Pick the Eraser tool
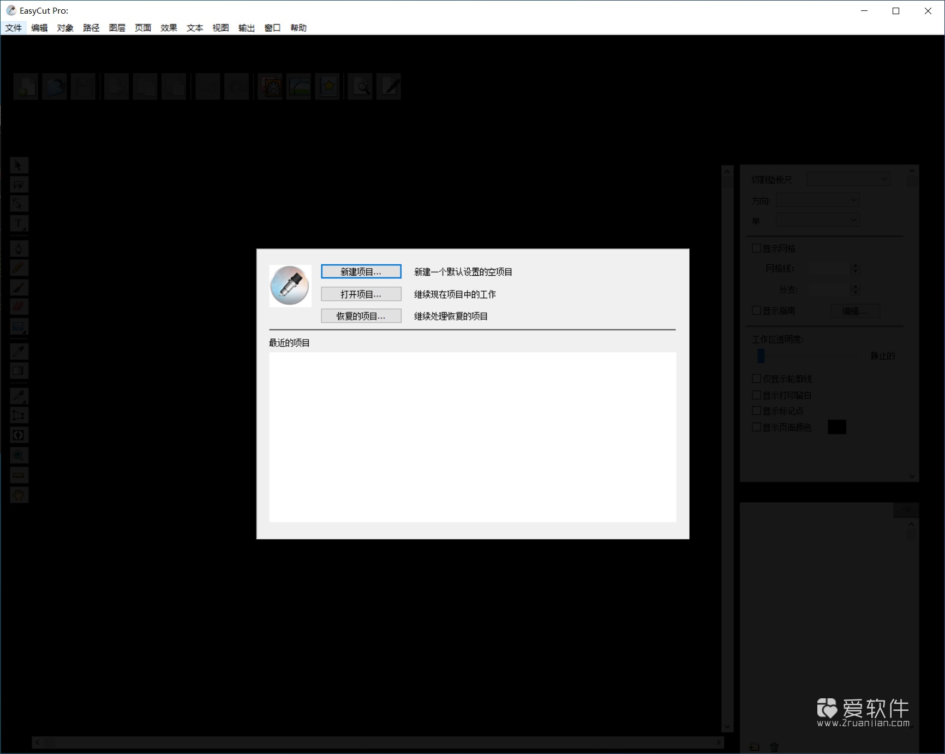945x754 pixels. 19,306
